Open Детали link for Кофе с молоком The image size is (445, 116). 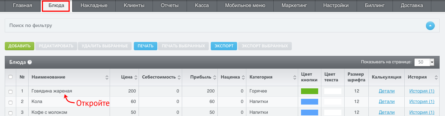387,112
